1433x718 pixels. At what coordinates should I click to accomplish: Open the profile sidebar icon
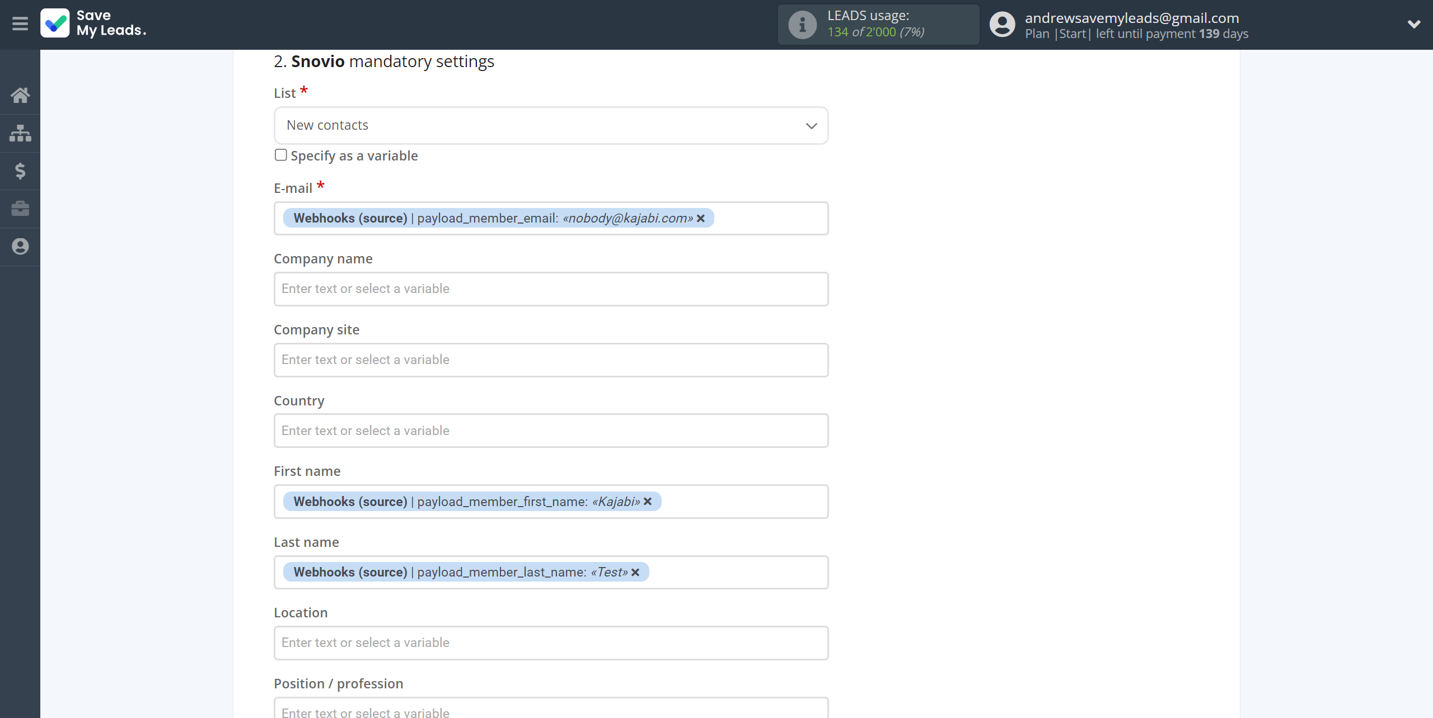(x=20, y=246)
